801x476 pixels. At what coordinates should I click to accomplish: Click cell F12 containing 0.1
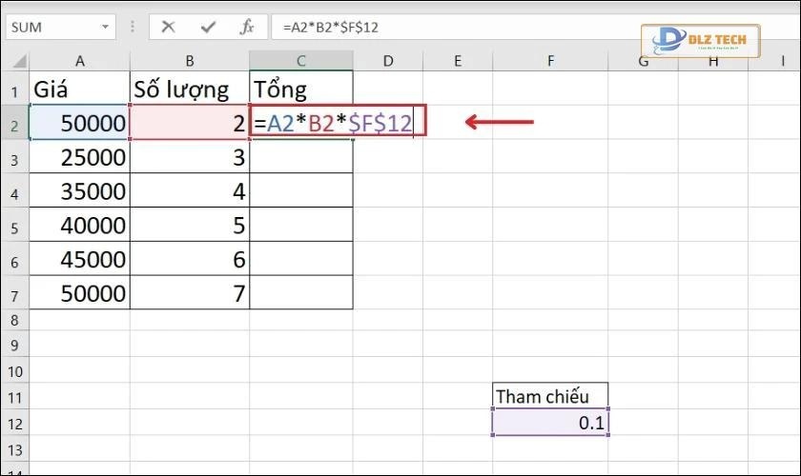(550, 423)
